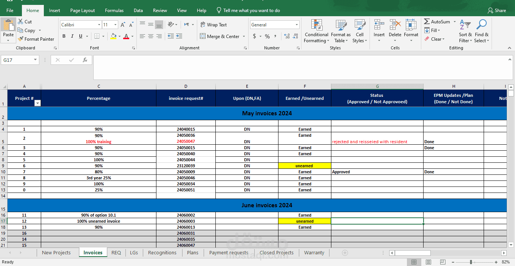Toggle Italic formatting

tap(72, 36)
